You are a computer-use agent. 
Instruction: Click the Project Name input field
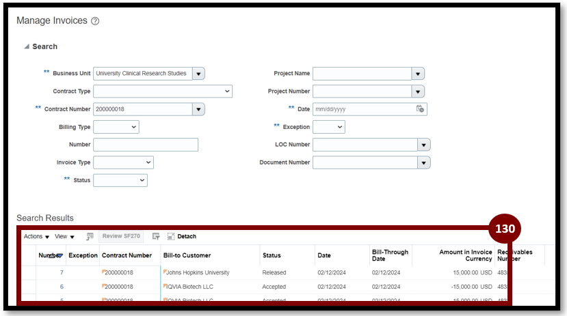[362, 74]
